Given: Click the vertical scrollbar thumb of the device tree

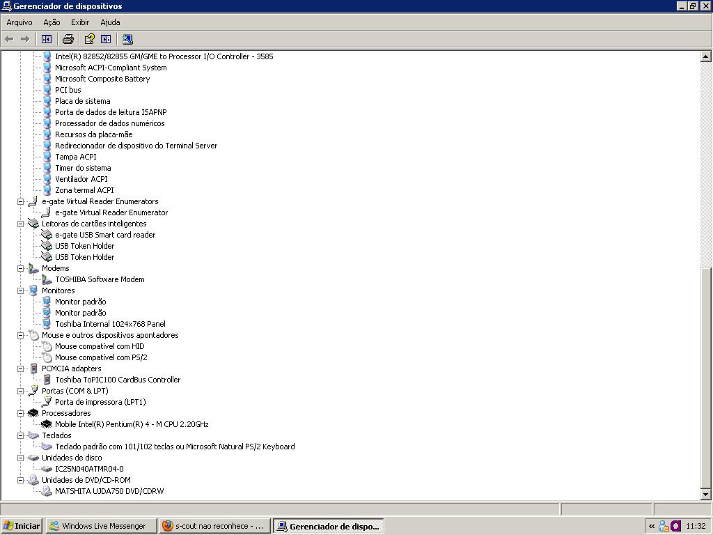Looking at the screenshot, I should coord(706,378).
